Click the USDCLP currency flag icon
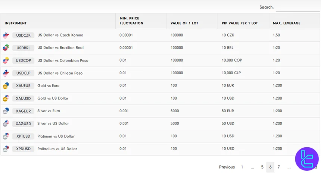Screen dimensions: 321x173 coord(6,73)
